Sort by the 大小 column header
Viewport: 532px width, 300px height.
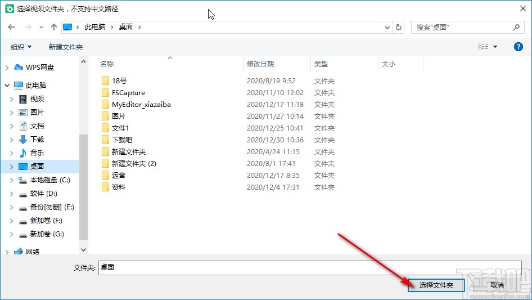(389, 64)
